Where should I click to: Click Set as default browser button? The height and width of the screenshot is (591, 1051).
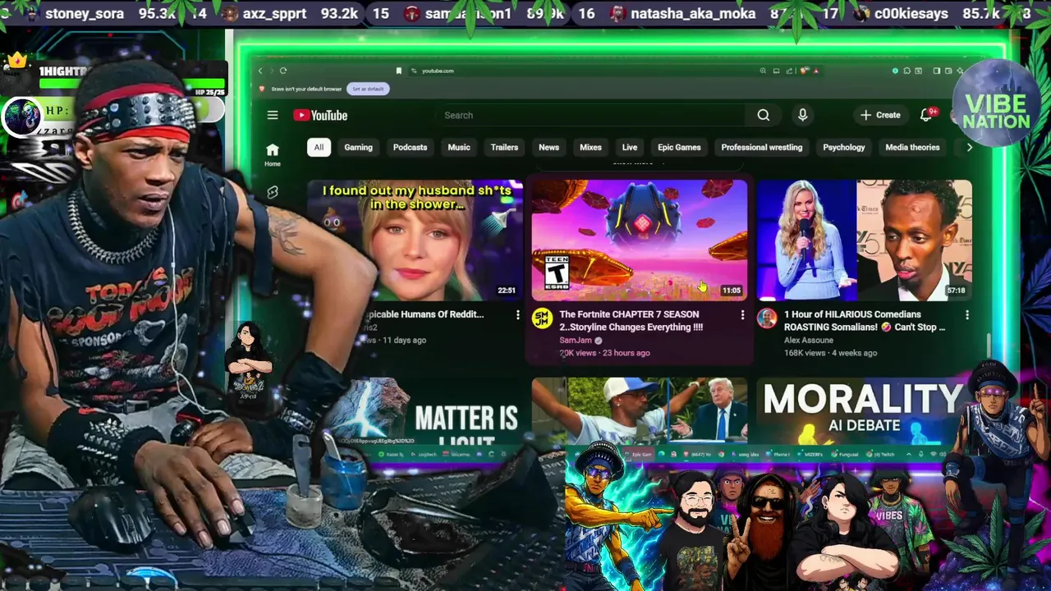(x=368, y=89)
